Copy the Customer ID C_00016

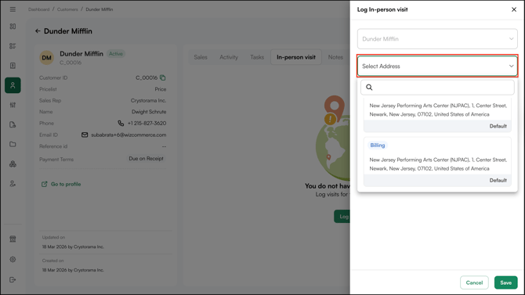[163, 77]
